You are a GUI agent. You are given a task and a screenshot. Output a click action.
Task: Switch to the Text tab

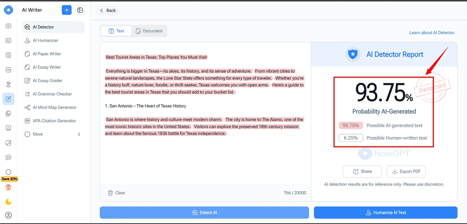[x=116, y=31]
